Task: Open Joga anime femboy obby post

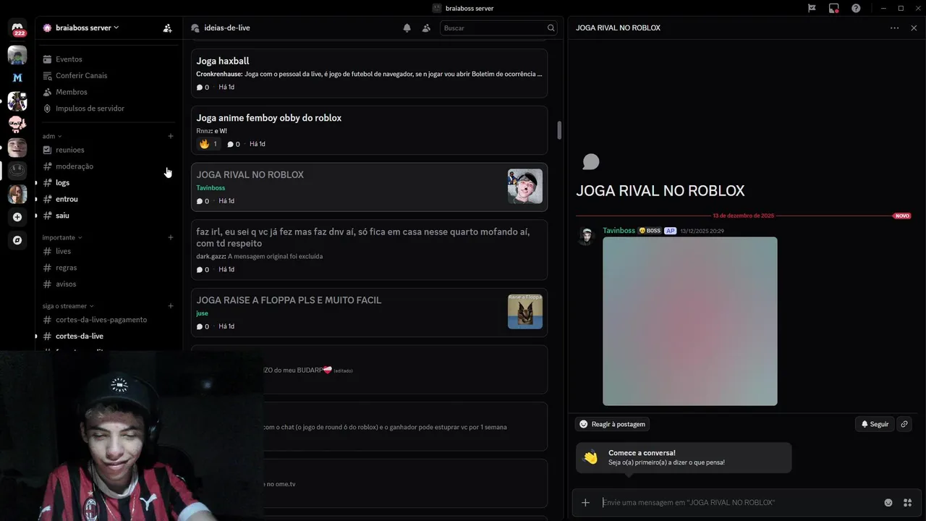Action: 369,130
